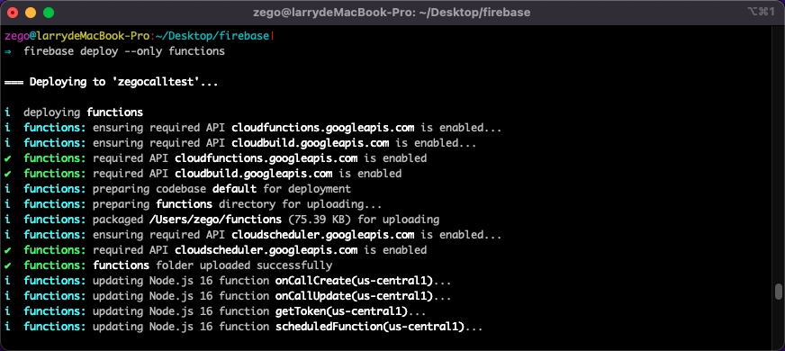The height and width of the screenshot is (351, 785).
Task: Click the green checkmark beside cloudbuild enabled line
Action: coord(7,174)
